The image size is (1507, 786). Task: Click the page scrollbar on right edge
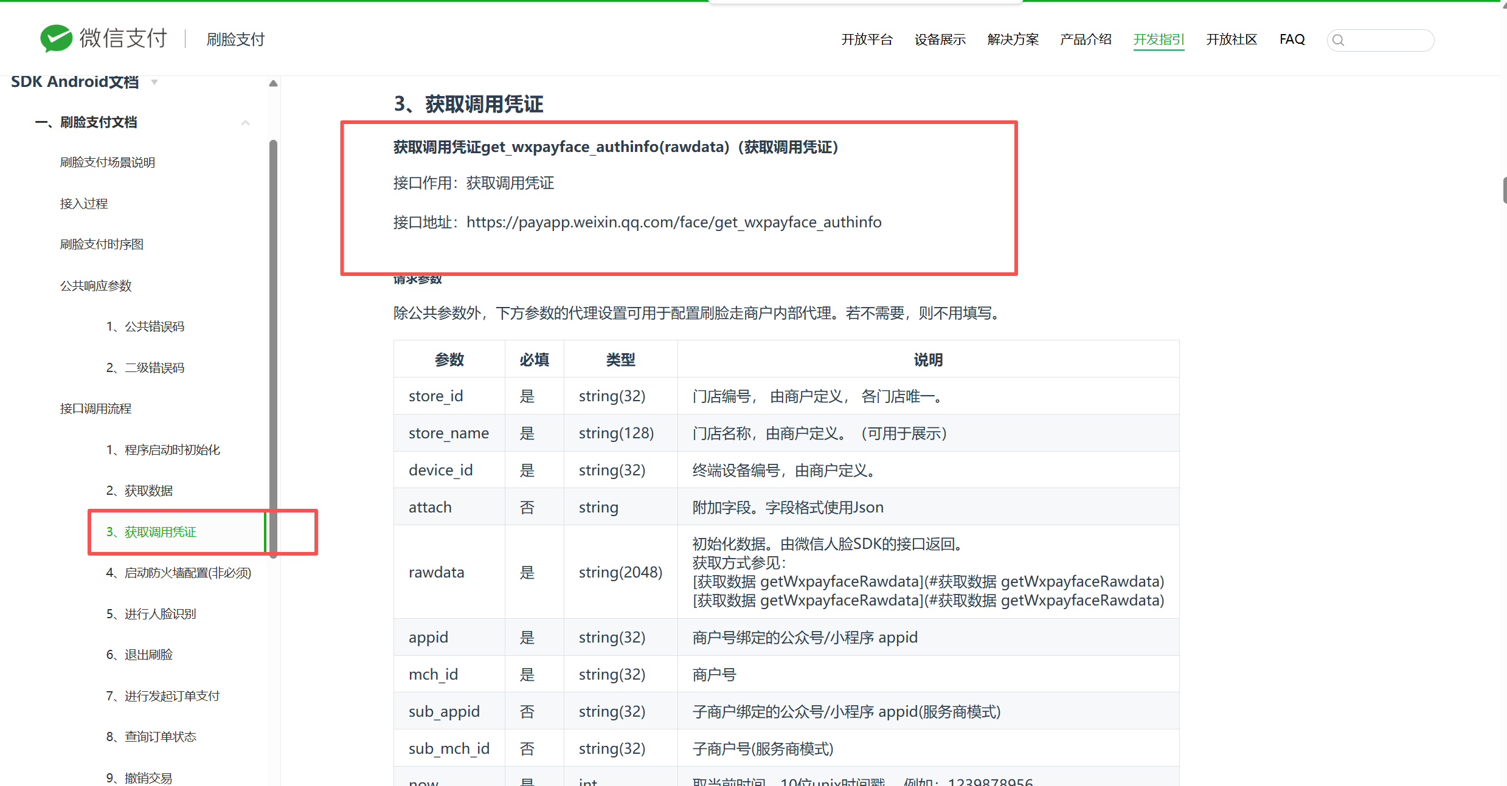point(1504,190)
